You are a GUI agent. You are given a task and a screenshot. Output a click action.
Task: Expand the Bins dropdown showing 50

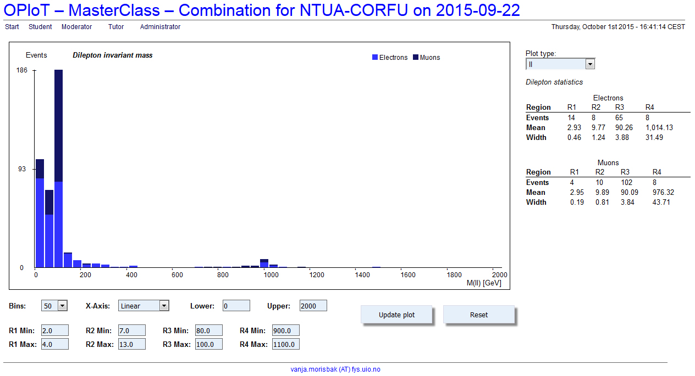point(54,306)
